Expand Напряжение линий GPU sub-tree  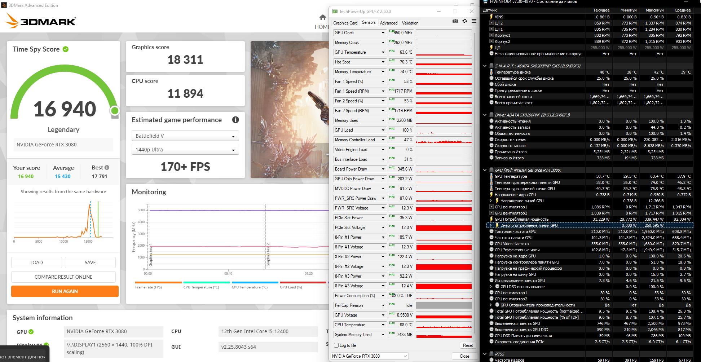click(x=490, y=200)
